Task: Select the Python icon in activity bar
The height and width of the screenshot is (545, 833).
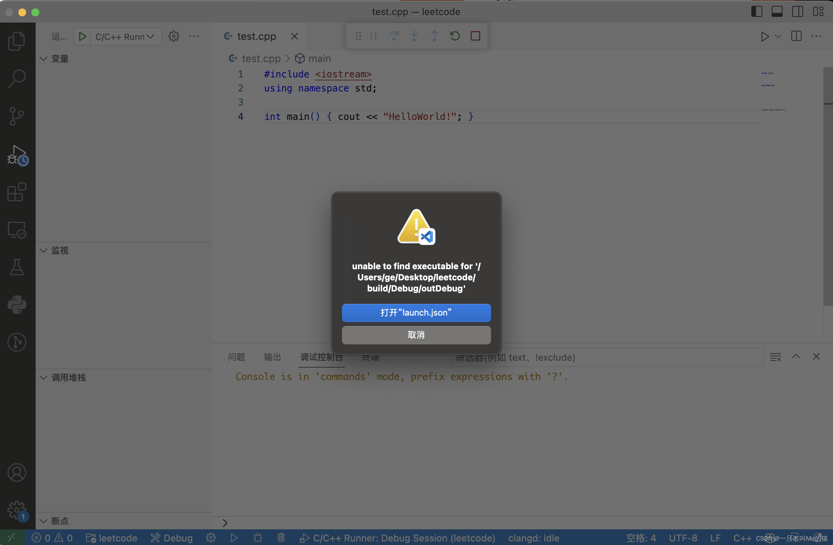Action: click(16, 304)
